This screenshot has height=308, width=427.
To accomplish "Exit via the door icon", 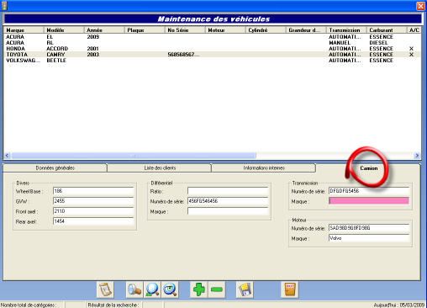I will (x=290, y=289).
